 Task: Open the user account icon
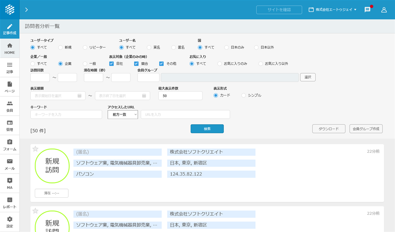384,9
